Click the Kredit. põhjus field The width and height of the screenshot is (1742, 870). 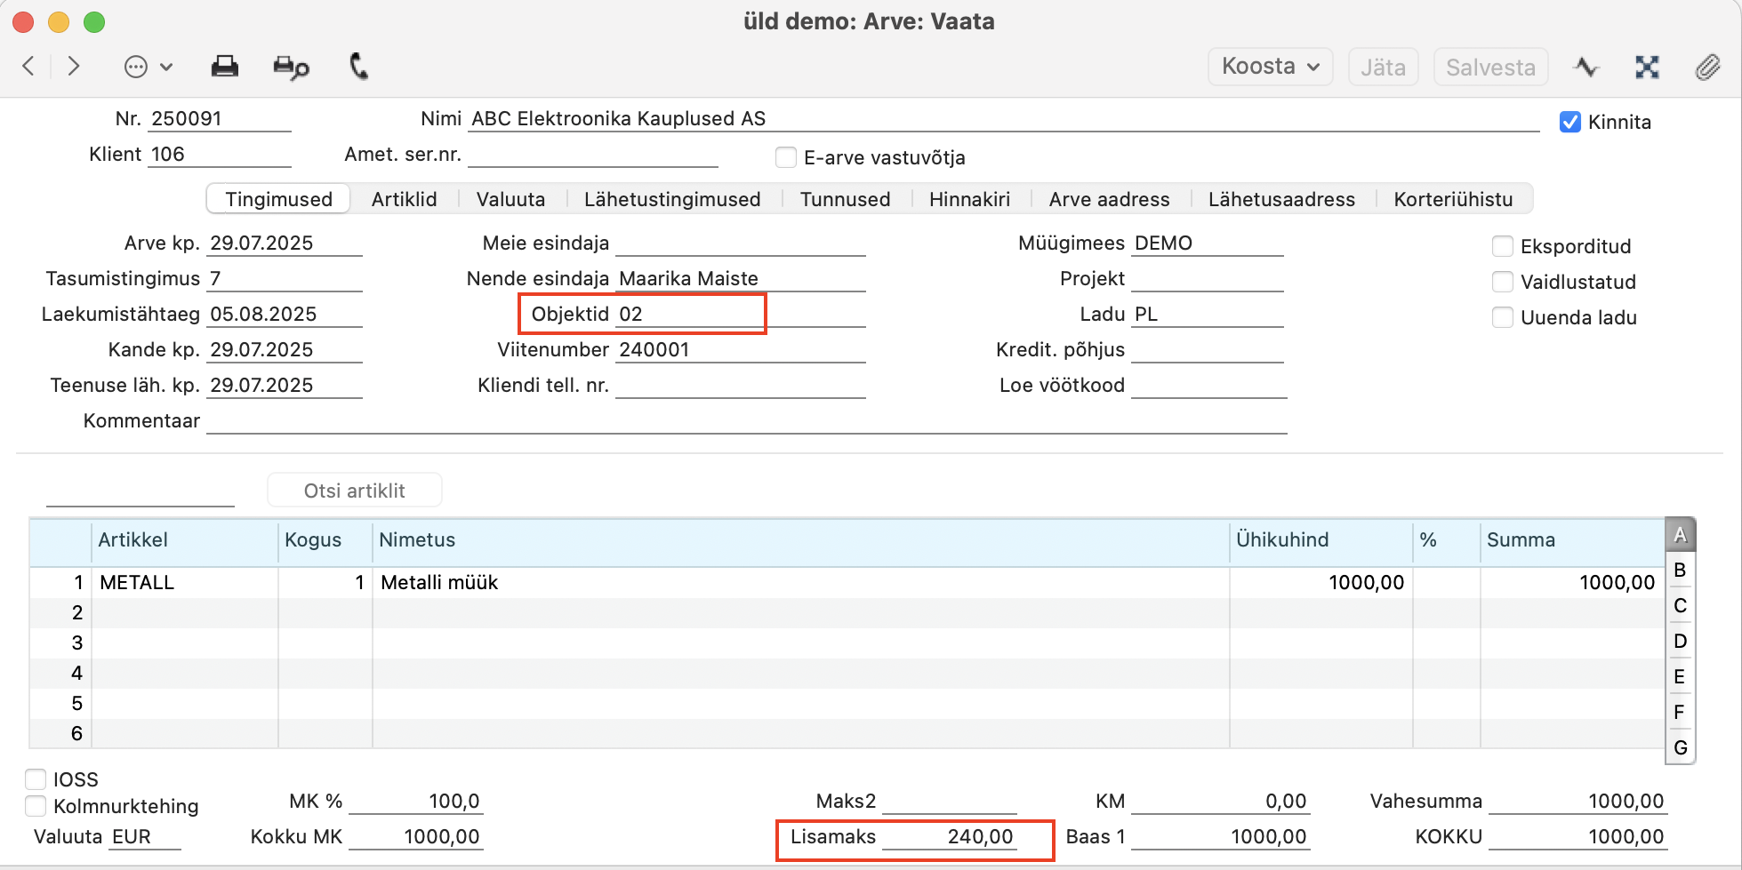1208,349
